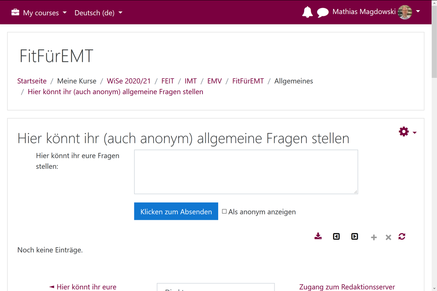Viewport: 437px width, 291px height.
Task: Click the gray plus icon
Action: click(x=374, y=238)
